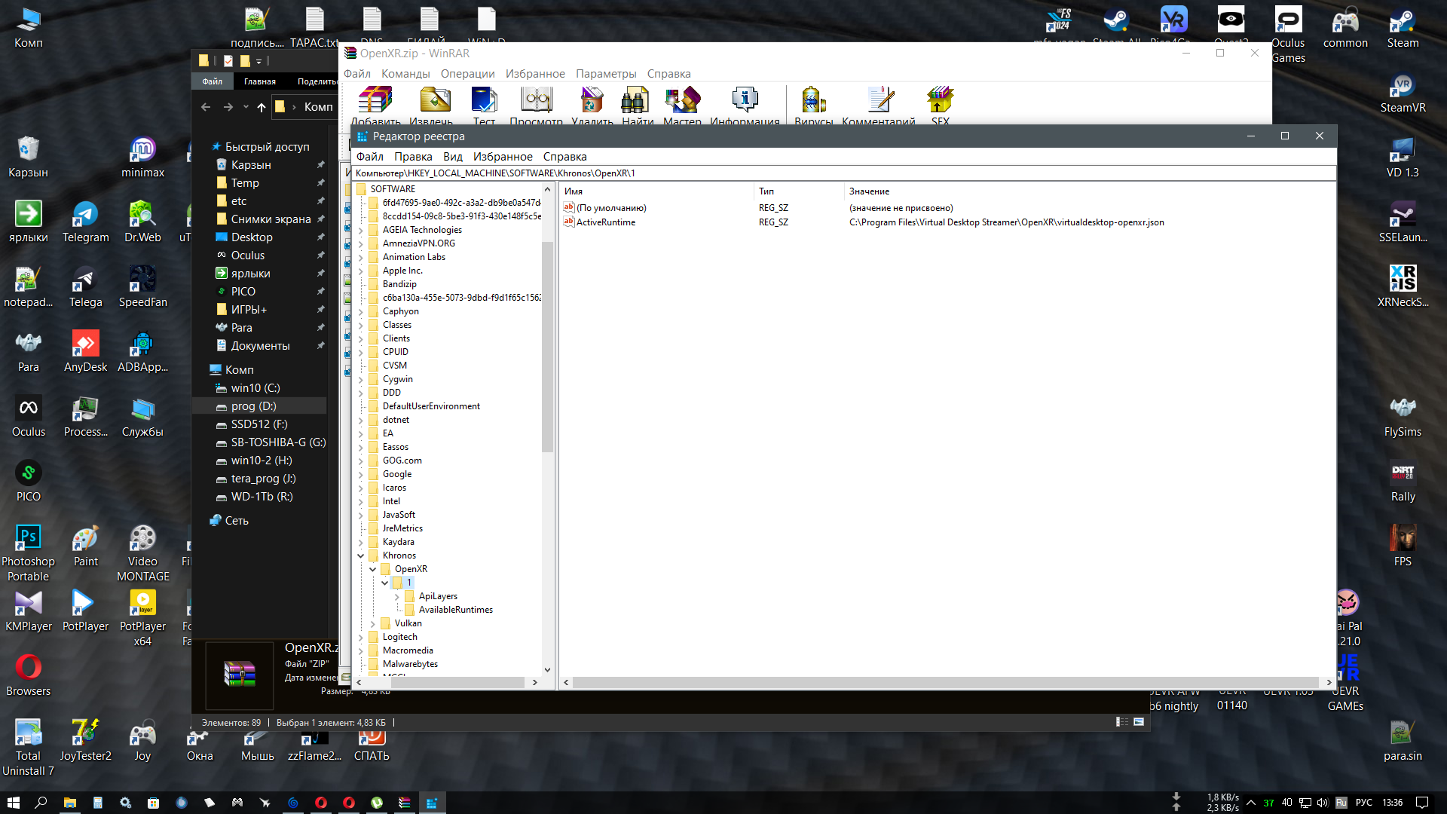Click WinRAR Test (Тест) toolbar icon
This screenshot has width=1447, height=814.
[x=484, y=99]
